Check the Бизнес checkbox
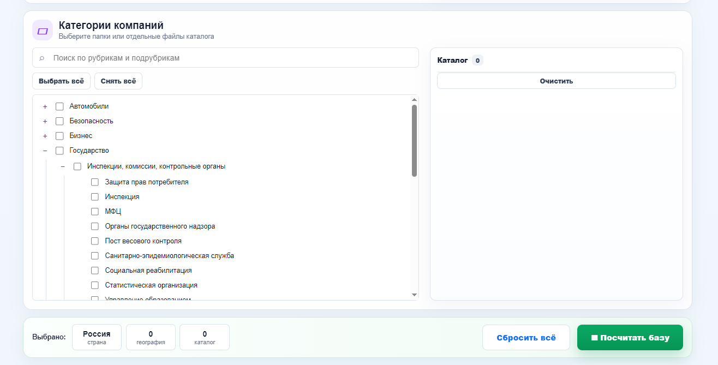Viewport: 718px width, 365px height. [x=59, y=136]
